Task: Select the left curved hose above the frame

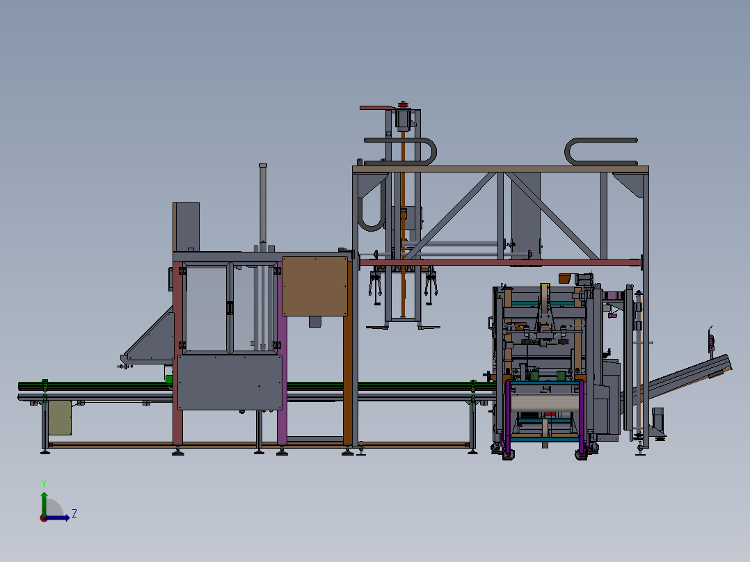Action: 401,152
